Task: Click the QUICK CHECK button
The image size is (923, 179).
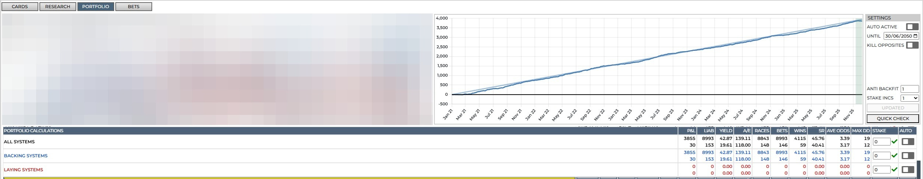Action: coord(892,119)
